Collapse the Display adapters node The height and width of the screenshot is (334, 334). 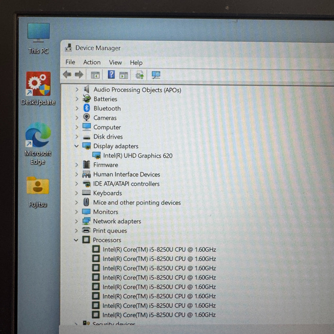77,146
